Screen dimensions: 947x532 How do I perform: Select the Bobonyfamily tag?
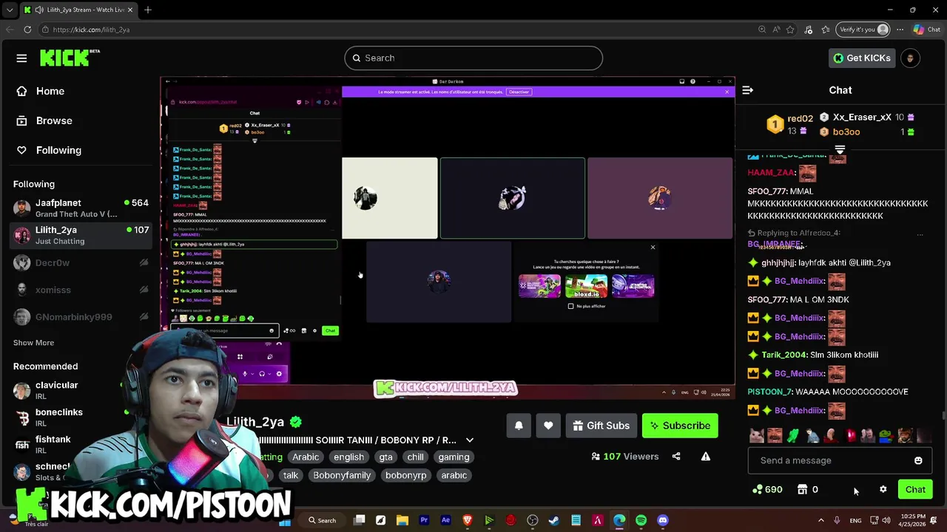pyautogui.click(x=342, y=476)
